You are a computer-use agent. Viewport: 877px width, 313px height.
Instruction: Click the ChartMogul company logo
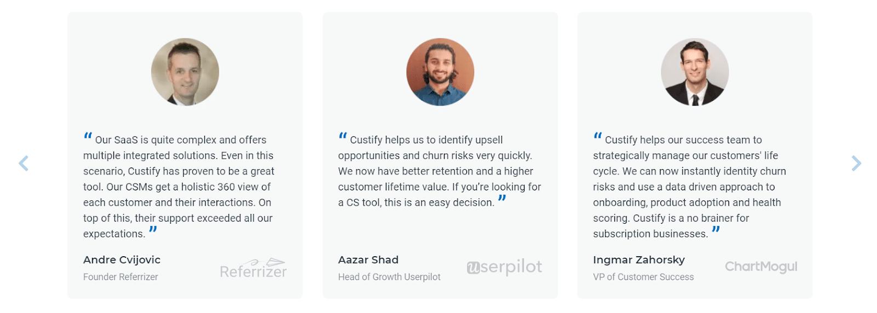[x=761, y=266]
